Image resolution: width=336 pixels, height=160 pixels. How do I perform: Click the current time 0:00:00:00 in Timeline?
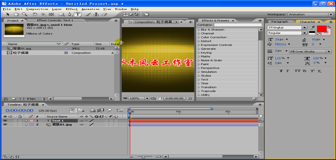pyautogui.click(x=20, y=110)
